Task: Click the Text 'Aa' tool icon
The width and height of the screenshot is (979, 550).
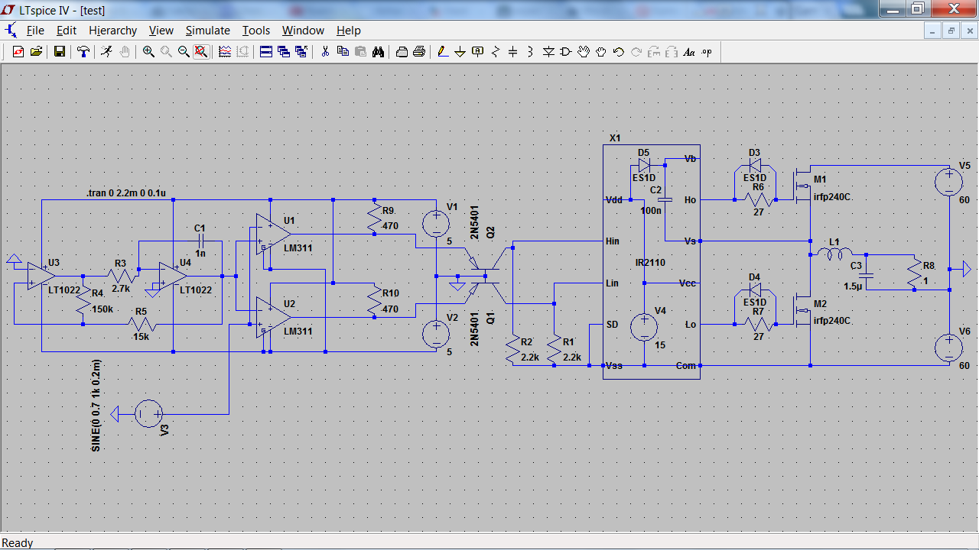Action: click(x=689, y=52)
